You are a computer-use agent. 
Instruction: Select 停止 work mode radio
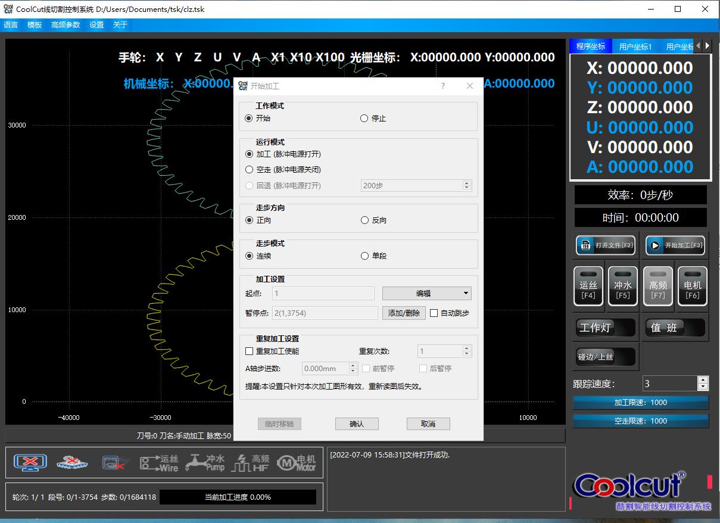click(x=373, y=118)
